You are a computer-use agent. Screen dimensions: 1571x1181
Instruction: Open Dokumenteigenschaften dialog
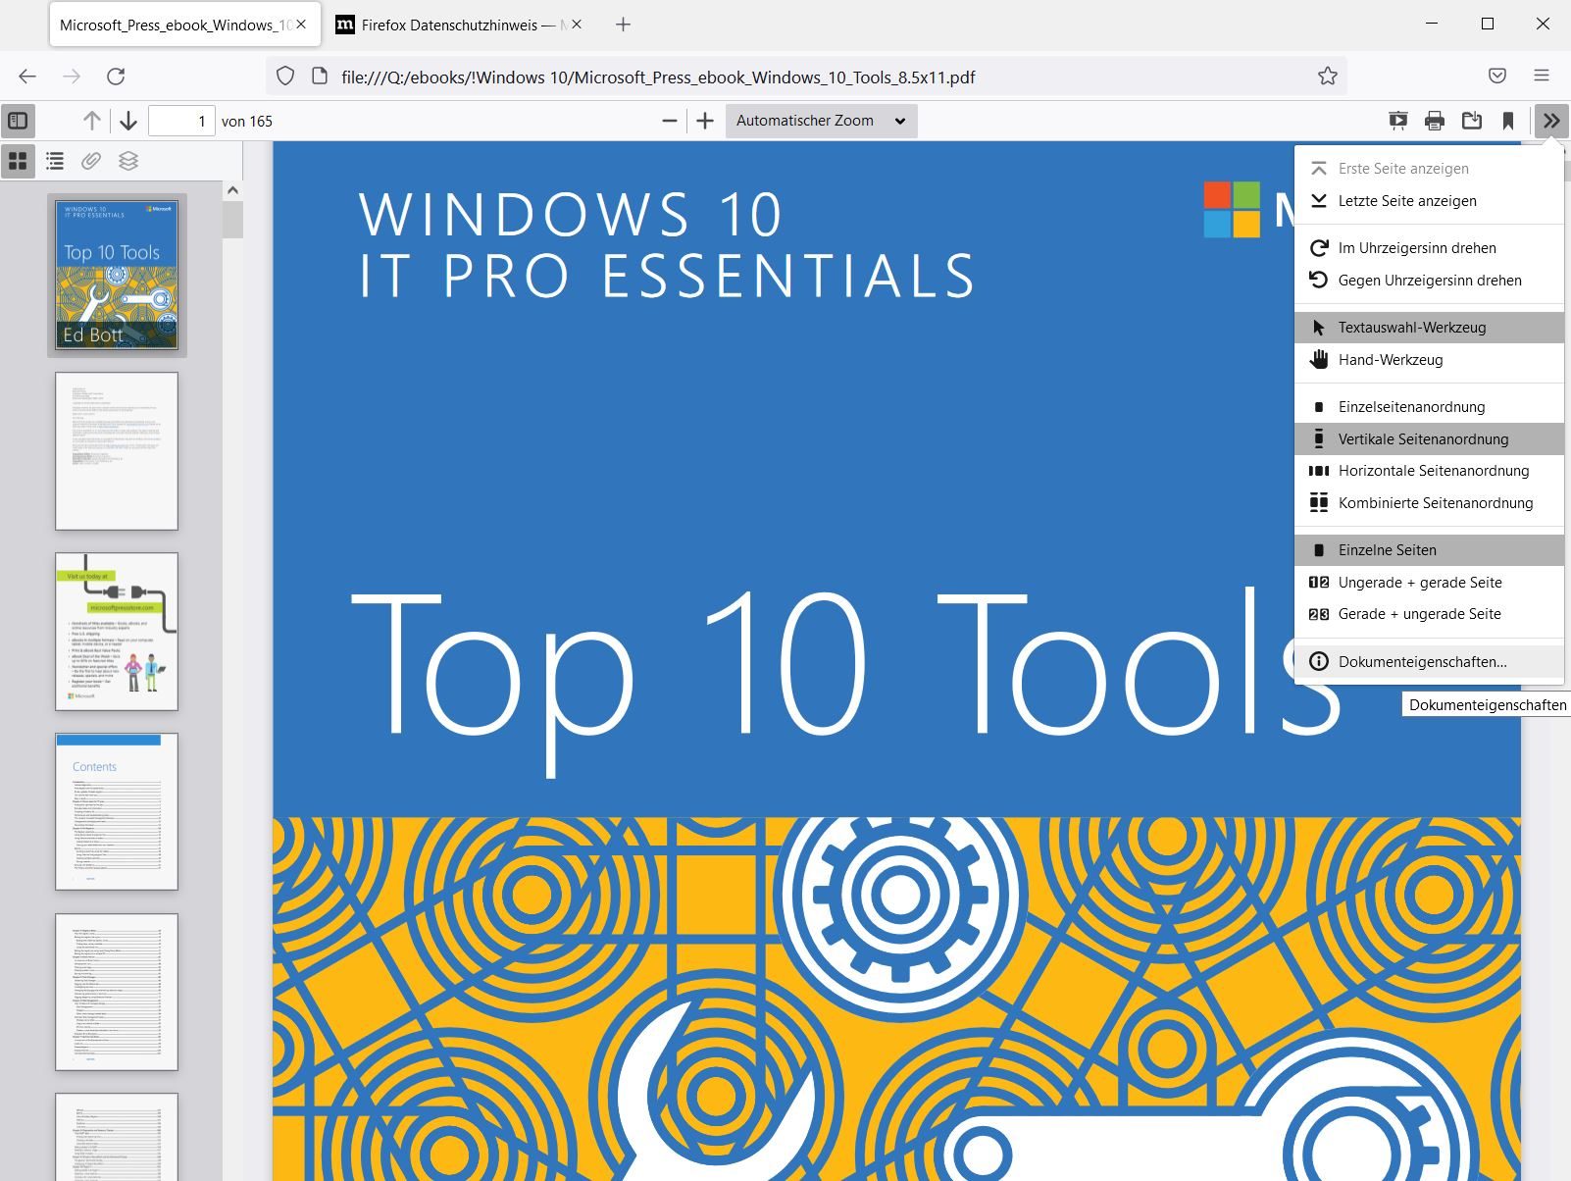pyautogui.click(x=1429, y=662)
